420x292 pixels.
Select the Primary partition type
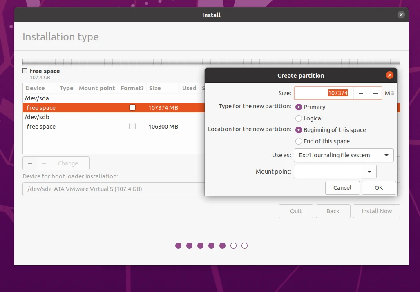click(x=299, y=107)
